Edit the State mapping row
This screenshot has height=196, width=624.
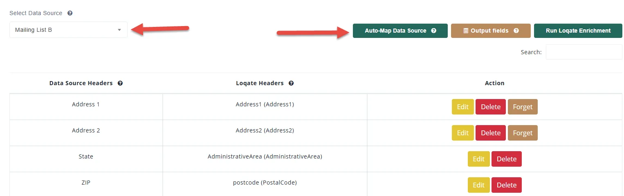point(478,159)
